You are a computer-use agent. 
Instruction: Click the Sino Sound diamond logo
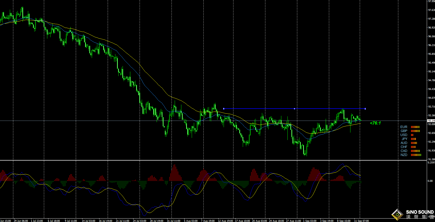tap(398, 214)
